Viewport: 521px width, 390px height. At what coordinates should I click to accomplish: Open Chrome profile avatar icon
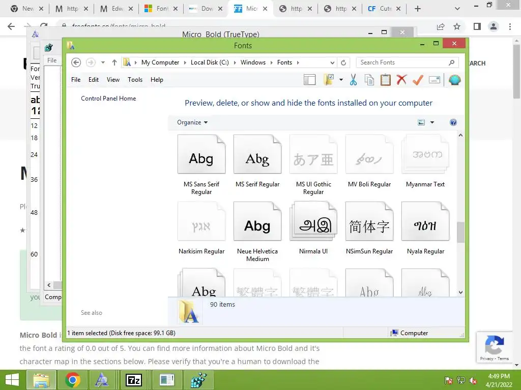click(x=494, y=26)
